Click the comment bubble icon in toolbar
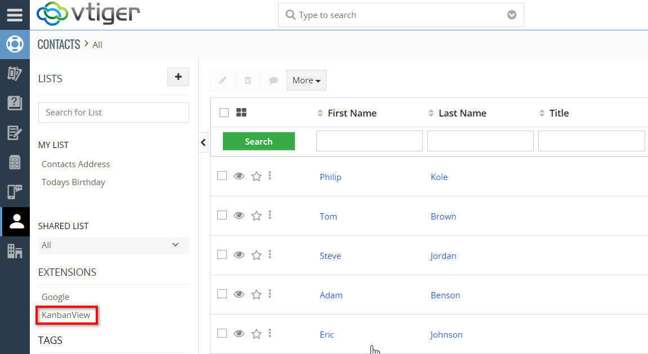This screenshot has width=648, height=354. click(x=273, y=80)
